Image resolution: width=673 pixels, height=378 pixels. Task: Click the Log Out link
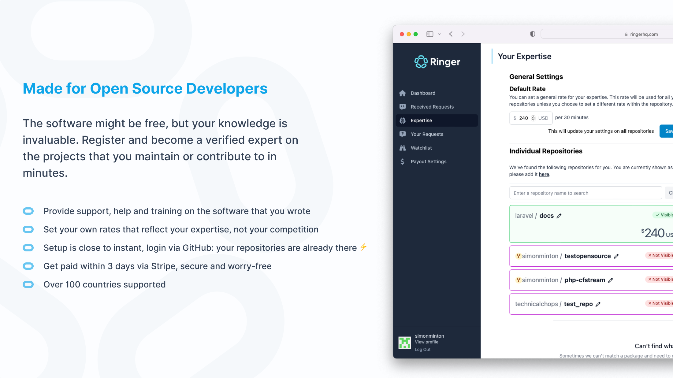click(422, 350)
